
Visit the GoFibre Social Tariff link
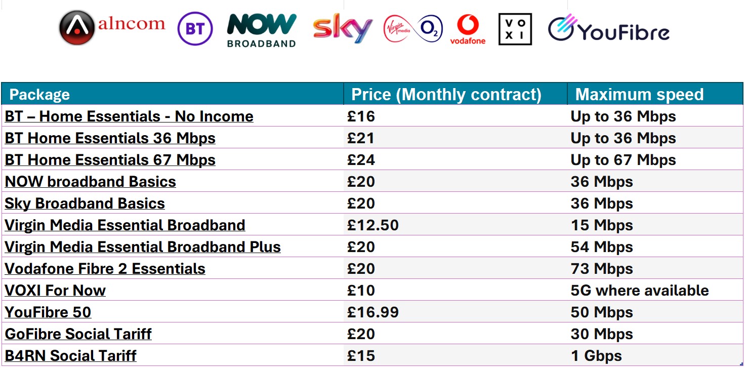point(78,334)
